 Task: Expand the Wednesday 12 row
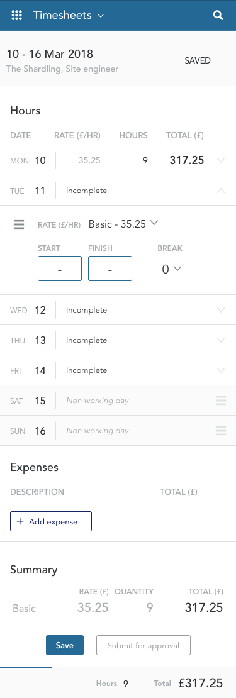(221, 310)
